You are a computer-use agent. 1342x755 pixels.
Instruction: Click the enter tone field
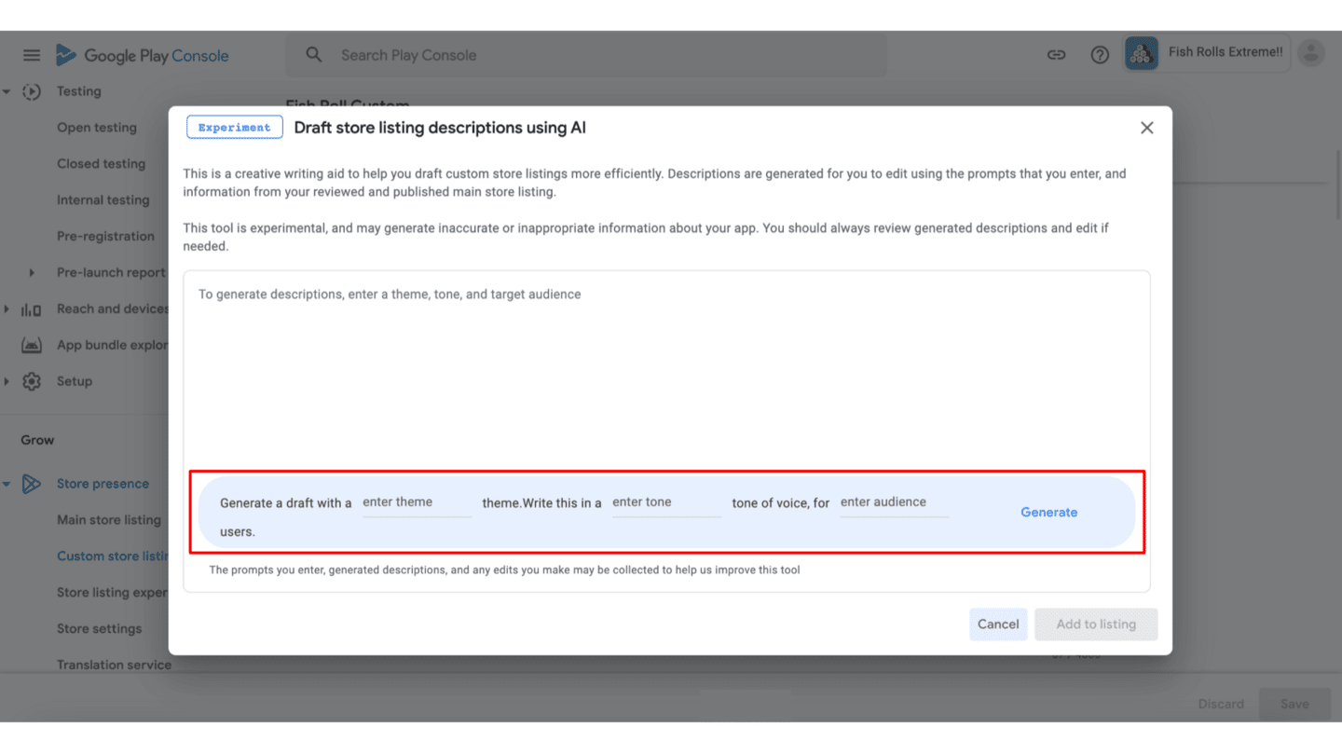click(x=666, y=502)
